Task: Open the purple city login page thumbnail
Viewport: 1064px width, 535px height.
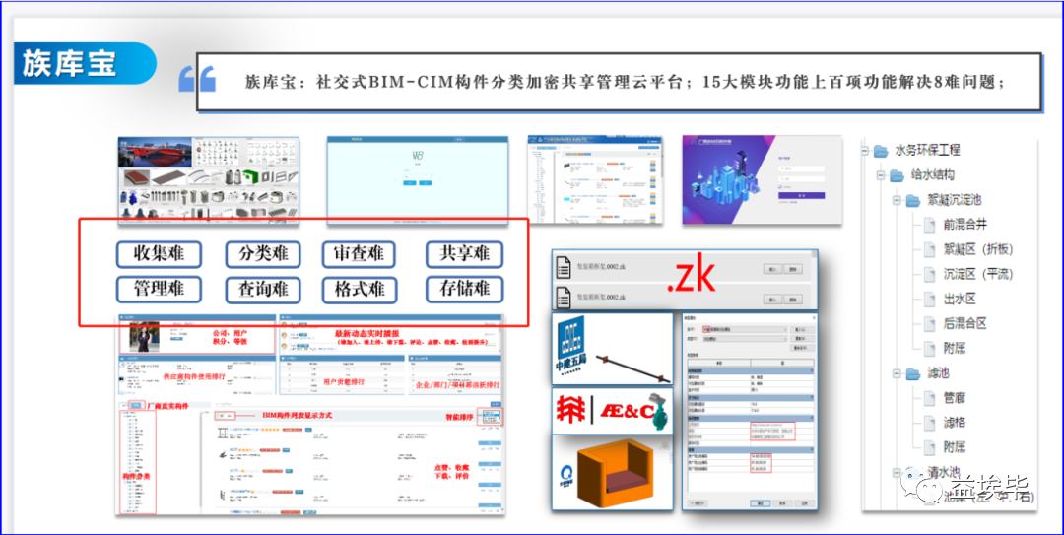Action: pyautogui.click(x=763, y=179)
